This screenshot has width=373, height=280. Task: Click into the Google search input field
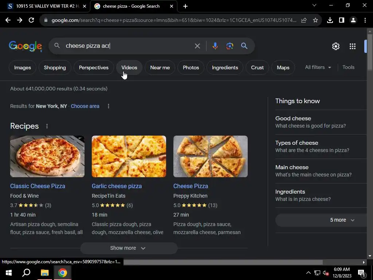pos(129,46)
